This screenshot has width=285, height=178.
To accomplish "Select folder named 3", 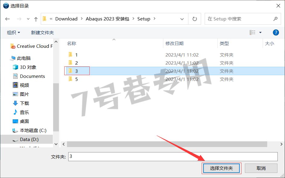I will pos(76,71).
